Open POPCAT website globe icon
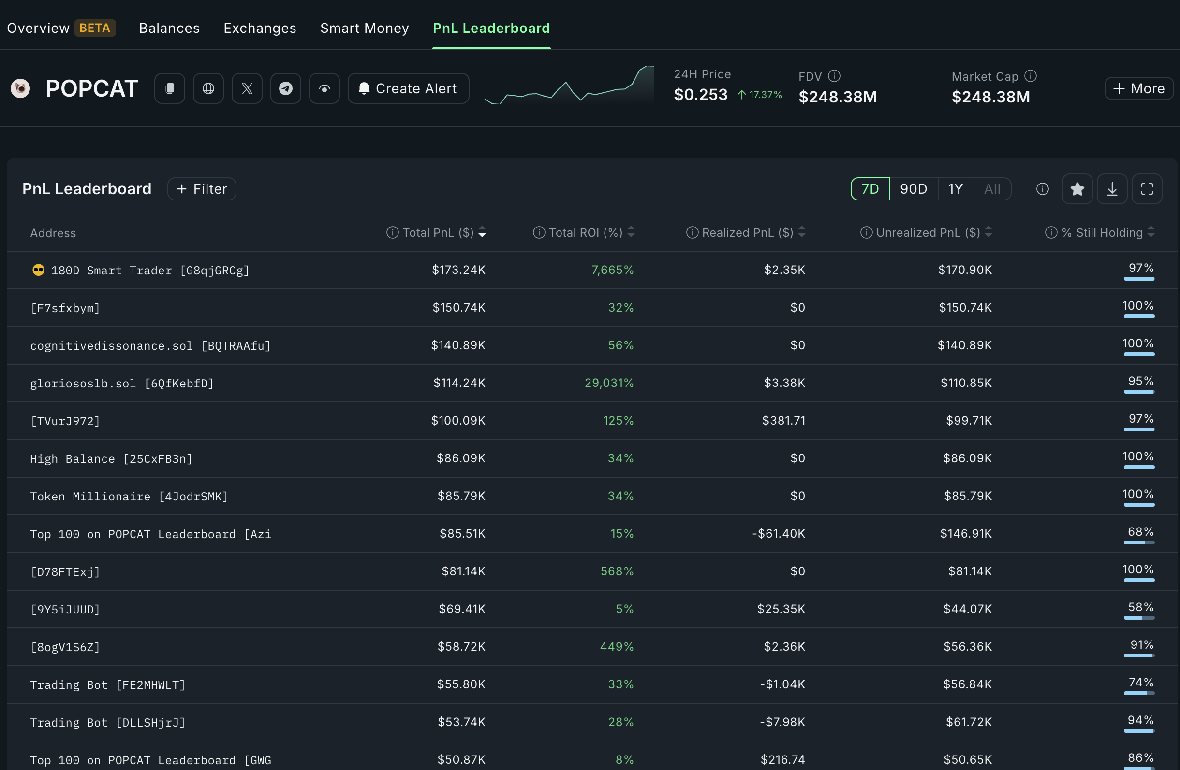The image size is (1180, 770). 208,88
